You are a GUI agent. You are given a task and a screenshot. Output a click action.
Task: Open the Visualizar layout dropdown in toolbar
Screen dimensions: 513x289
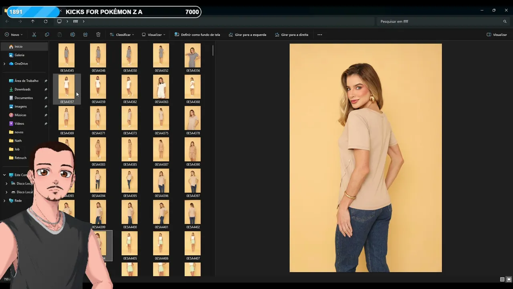[153, 35]
